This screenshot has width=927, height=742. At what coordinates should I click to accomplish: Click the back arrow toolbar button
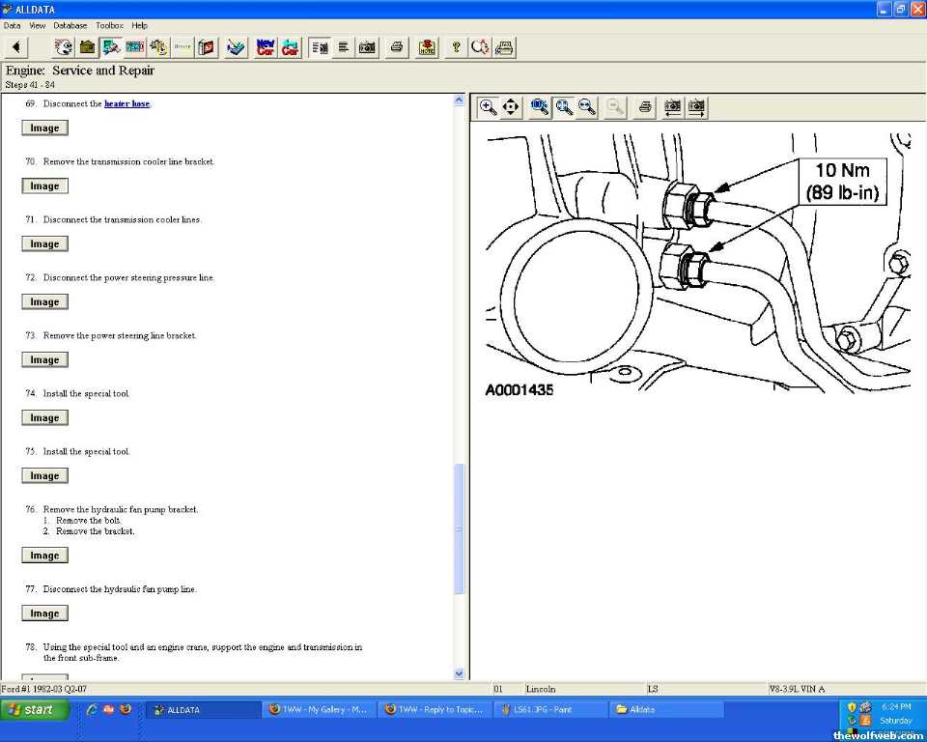pos(17,47)
